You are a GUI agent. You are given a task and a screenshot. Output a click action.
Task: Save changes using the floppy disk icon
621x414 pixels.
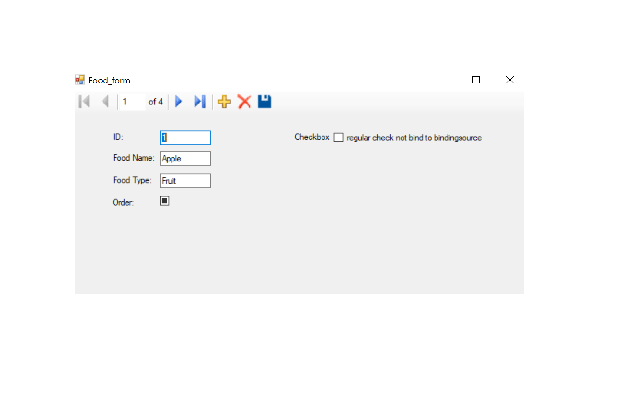pos(264,101)
